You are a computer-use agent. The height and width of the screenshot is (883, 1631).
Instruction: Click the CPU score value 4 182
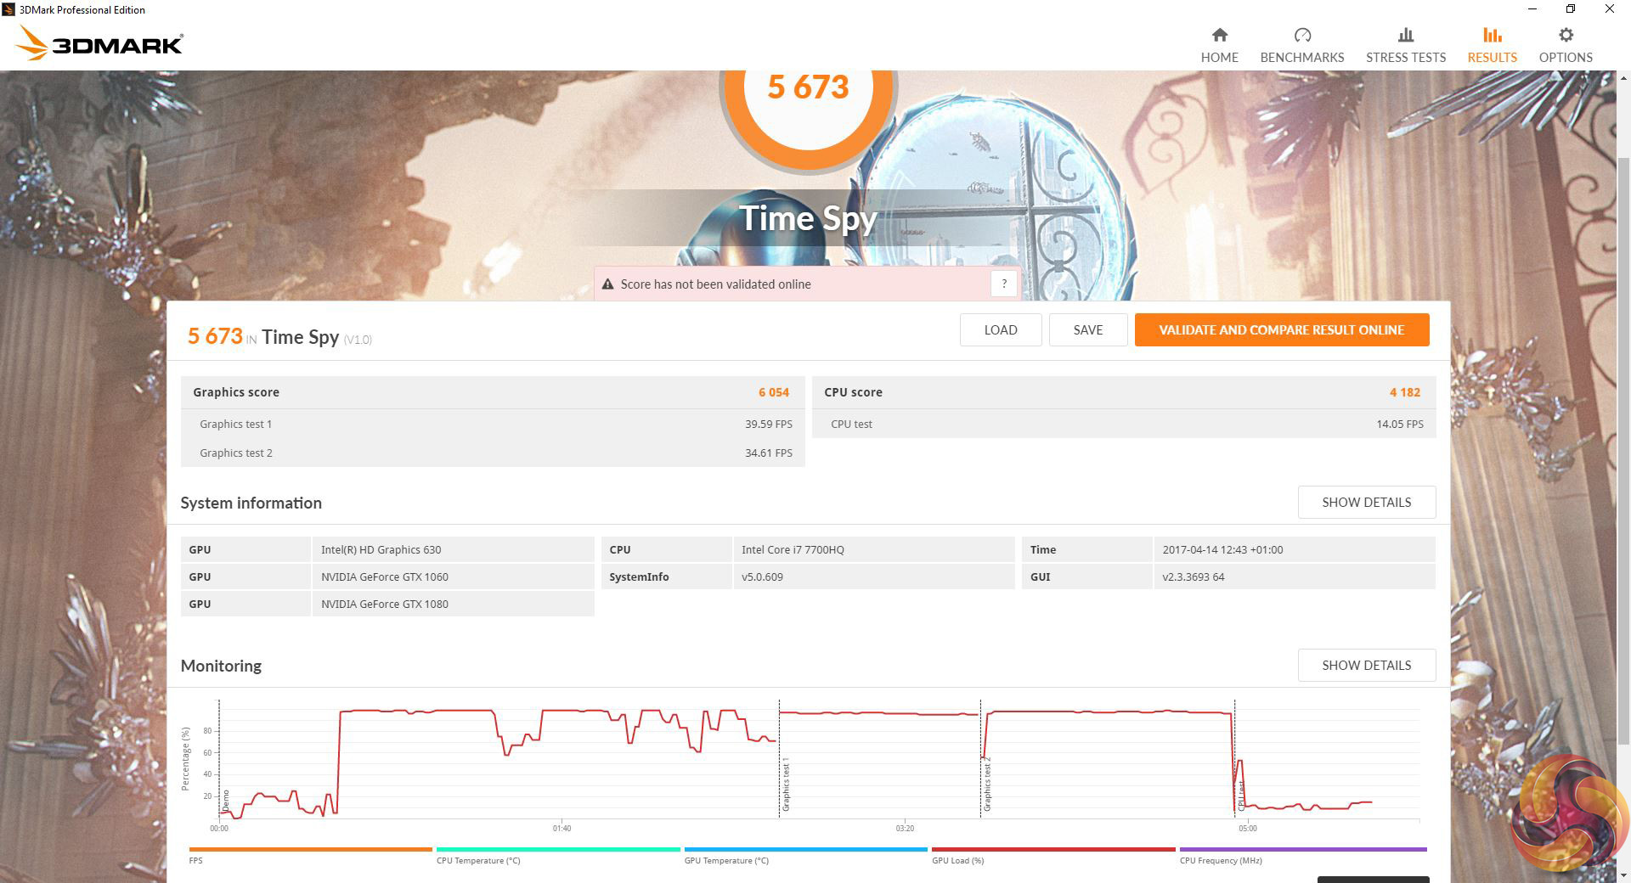tap(1405, 392)
